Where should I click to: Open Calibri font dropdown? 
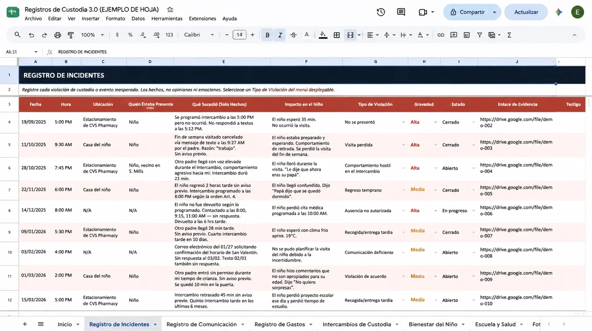coord(199,35)
